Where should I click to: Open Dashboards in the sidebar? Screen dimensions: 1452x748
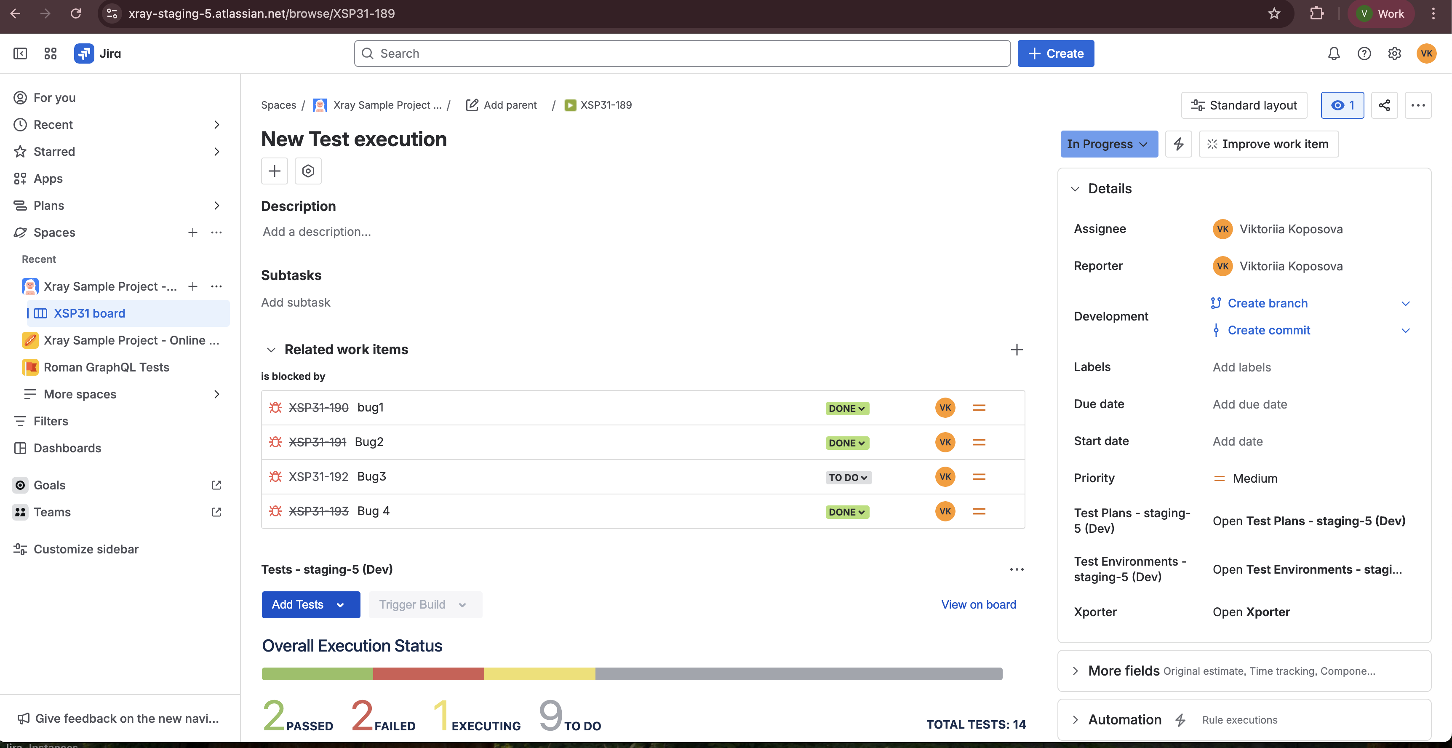click(67, 448)
